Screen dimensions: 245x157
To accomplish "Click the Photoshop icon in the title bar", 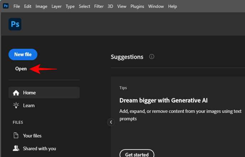I will (x=6, y=6).
